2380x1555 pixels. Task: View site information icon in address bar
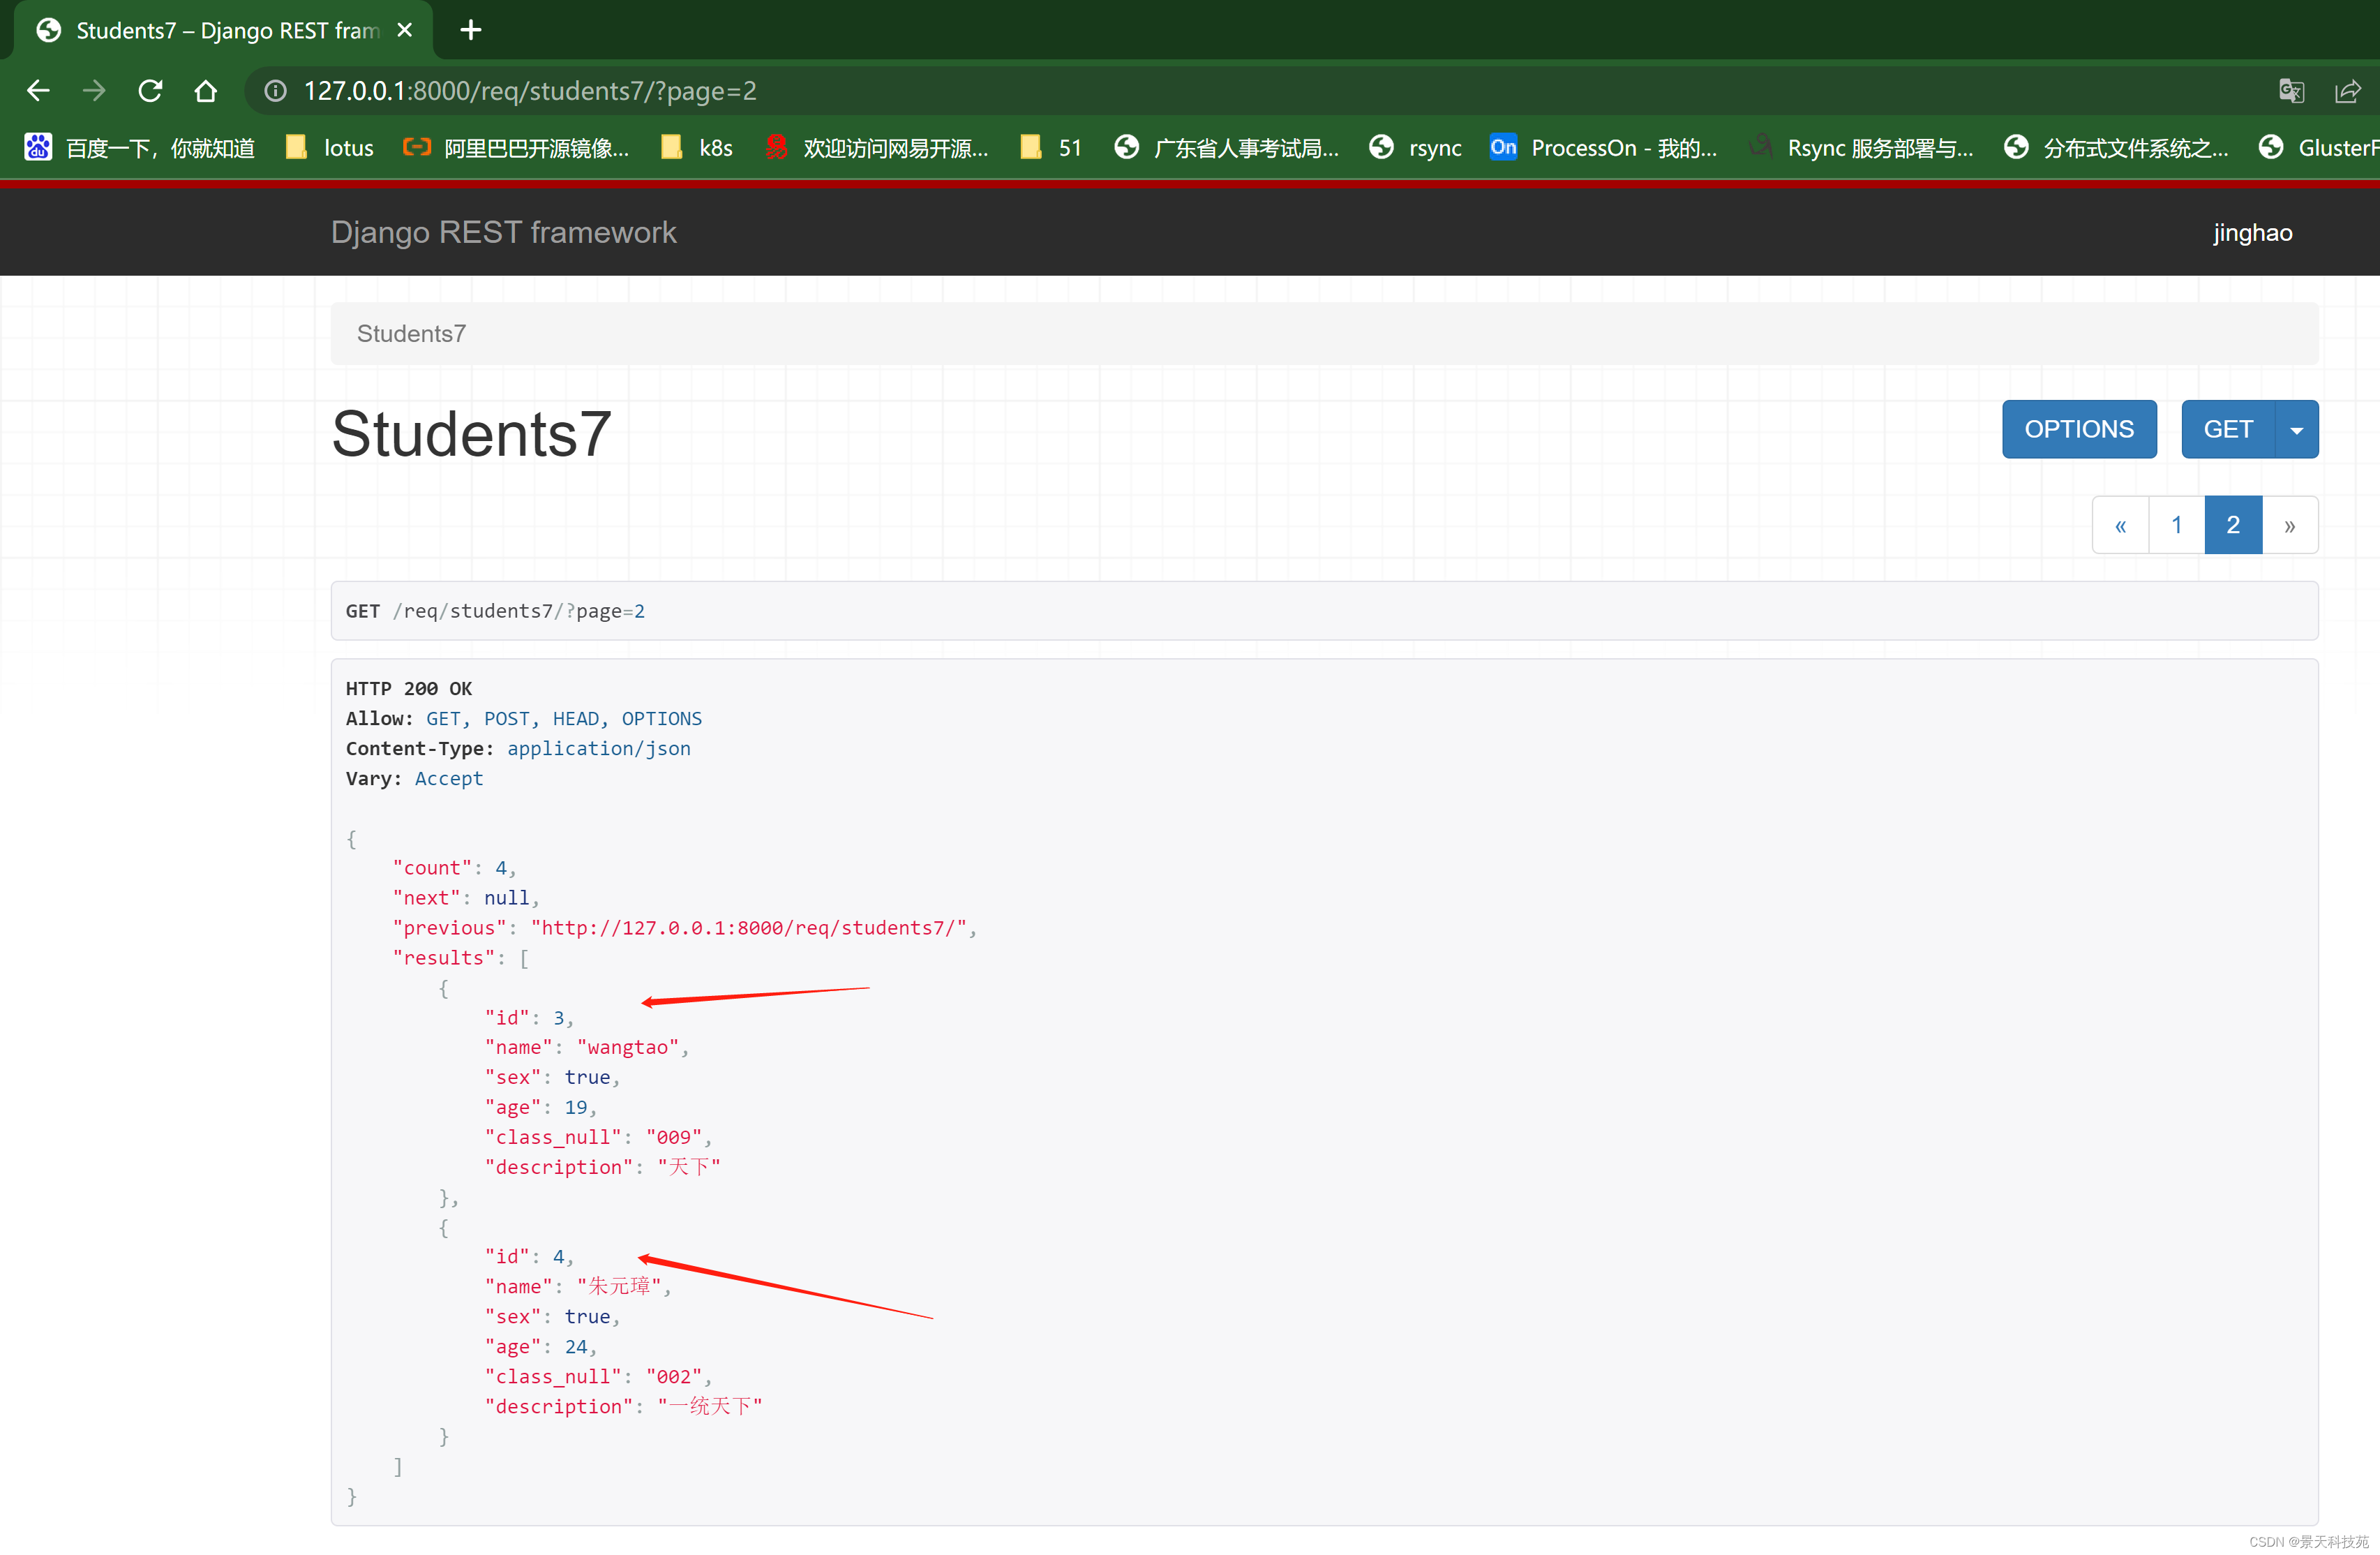275,91
